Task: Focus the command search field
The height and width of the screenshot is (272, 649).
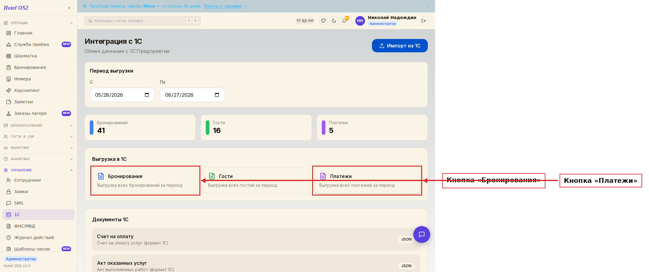Action: tap(143, 21)
